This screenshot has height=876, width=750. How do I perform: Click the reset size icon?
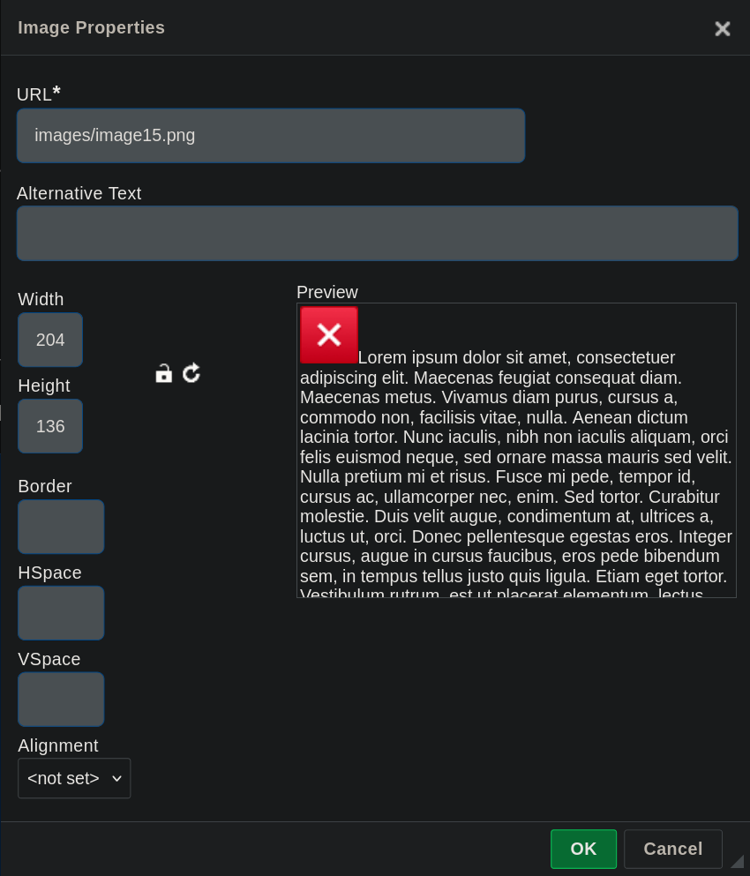191,373
